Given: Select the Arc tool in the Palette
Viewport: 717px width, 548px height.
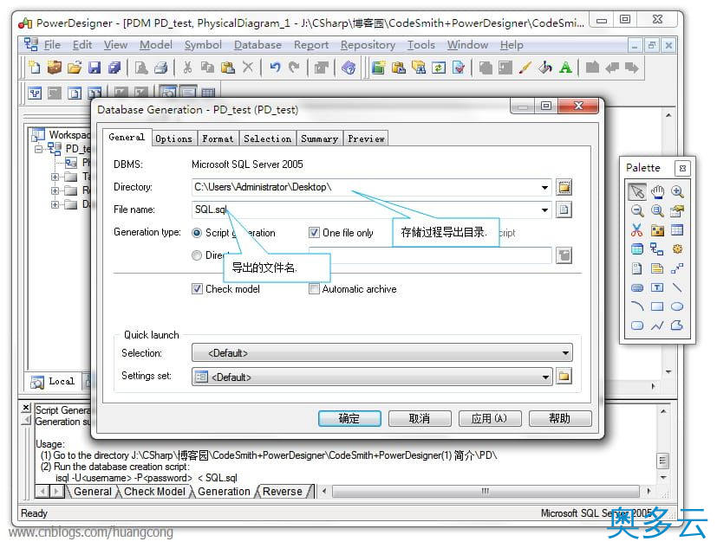Looking at the screenshot, I should pyautogui.click(x=637, y=306).
